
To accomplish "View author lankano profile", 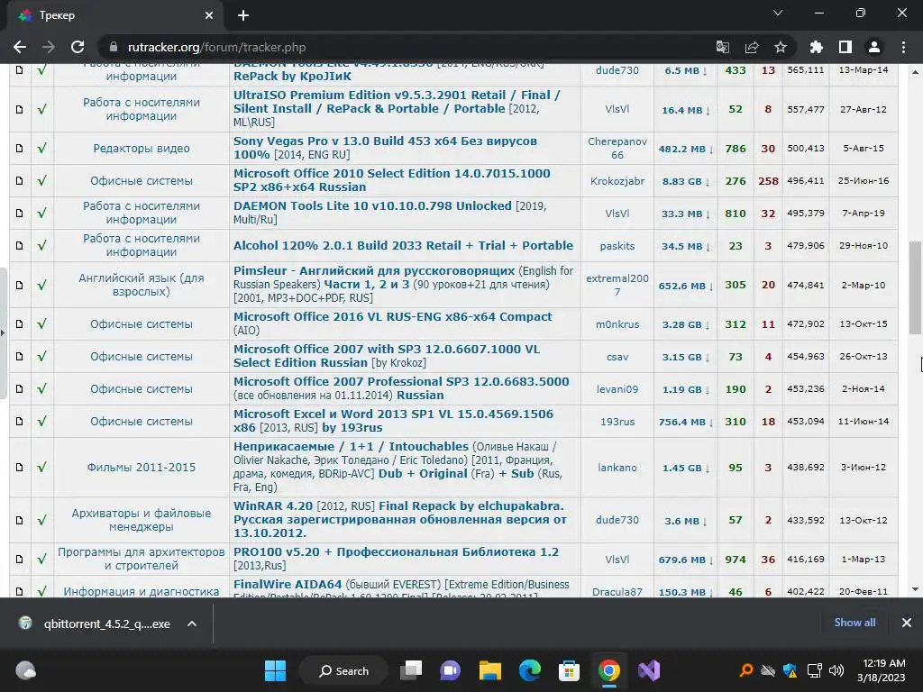I will [x=617, y=468].
